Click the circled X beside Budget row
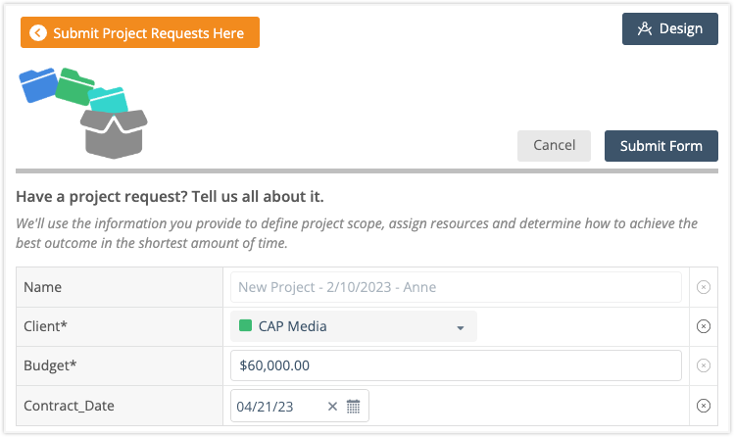This screenshot has width=734, height=437. (x=703, y=365)
